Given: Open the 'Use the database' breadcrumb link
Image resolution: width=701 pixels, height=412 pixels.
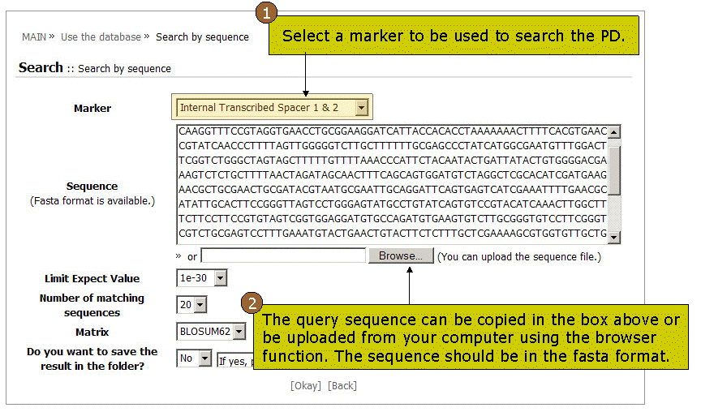Looking at the screenshot, I should click(101, 37).
